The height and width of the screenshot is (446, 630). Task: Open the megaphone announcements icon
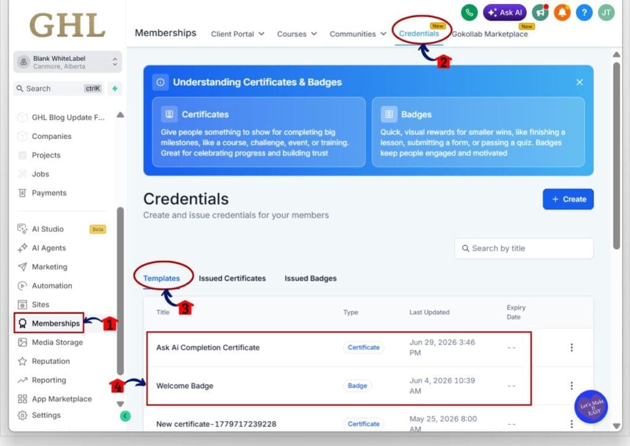(540, 12)
